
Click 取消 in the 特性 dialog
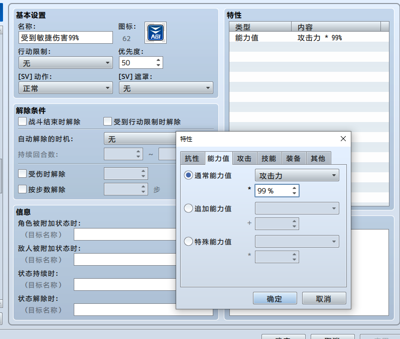pos(324,298)
